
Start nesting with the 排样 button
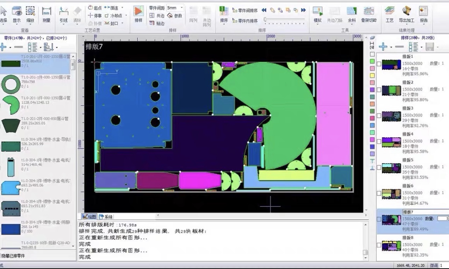pos(138,14)
